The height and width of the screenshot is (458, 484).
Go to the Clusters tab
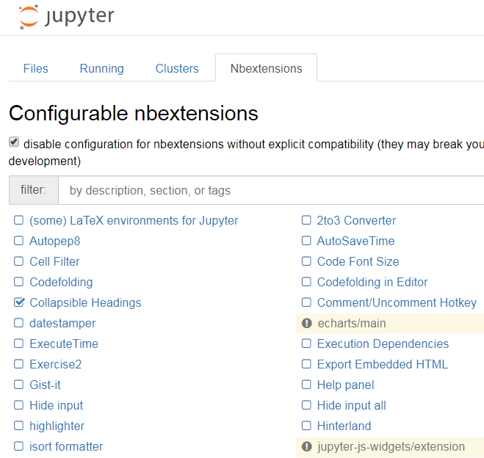(177, 68)
